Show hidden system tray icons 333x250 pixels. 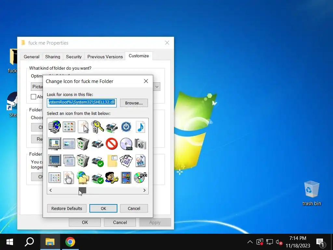250,242
